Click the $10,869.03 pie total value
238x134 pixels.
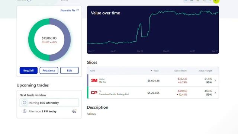49,38
